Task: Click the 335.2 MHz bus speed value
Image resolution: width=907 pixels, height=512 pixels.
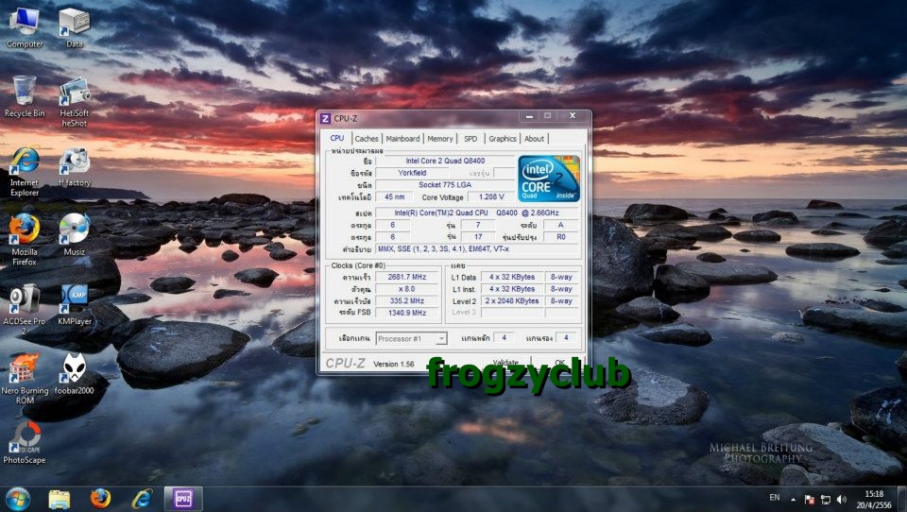Action: [407, 300]
